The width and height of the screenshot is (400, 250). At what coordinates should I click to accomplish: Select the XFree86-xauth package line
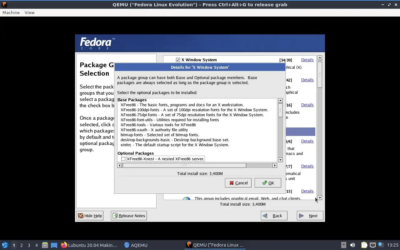(154, 130)
